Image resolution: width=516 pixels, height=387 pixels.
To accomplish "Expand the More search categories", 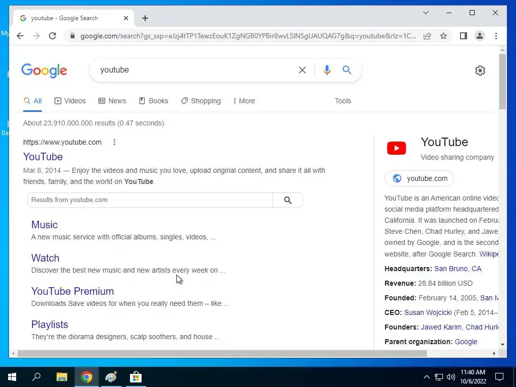I will (x=244, y=101).
